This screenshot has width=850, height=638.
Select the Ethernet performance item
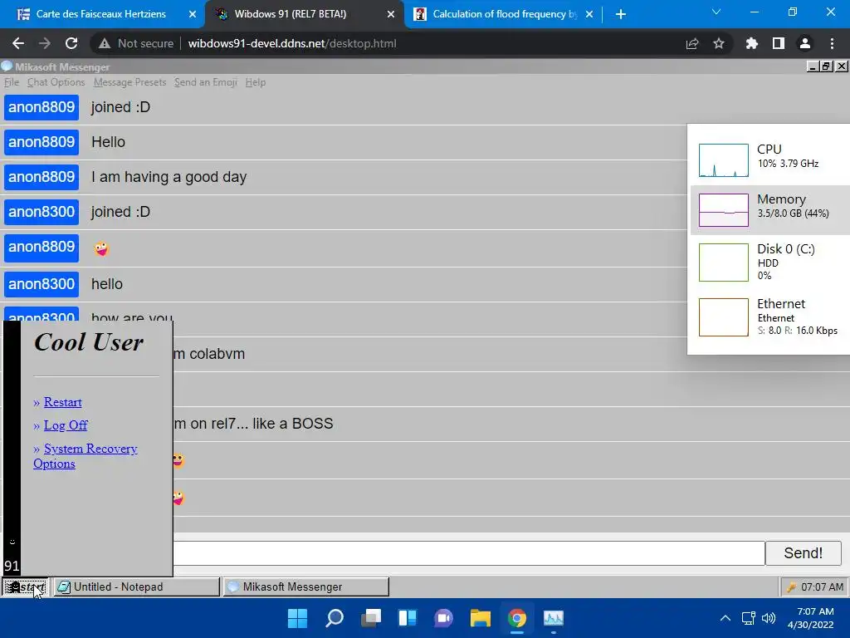click(x=769, y=317)
